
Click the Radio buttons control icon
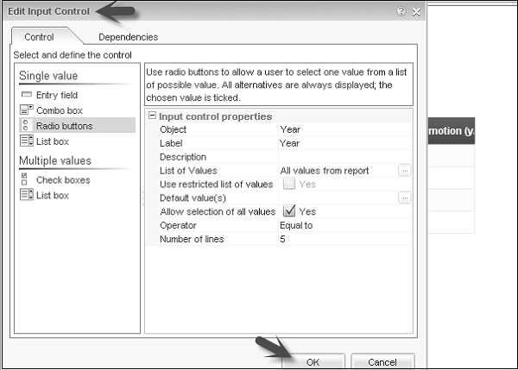pos(26,125)
